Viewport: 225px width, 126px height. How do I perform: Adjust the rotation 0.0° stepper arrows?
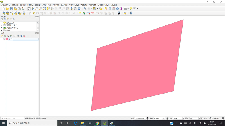tap(199, 118)
